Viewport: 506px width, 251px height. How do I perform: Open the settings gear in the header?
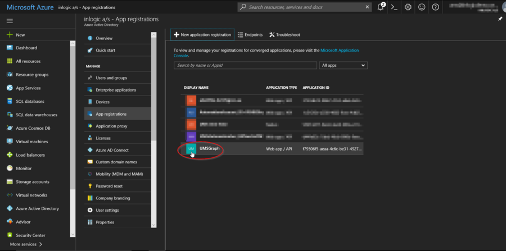tap(408, 7)
